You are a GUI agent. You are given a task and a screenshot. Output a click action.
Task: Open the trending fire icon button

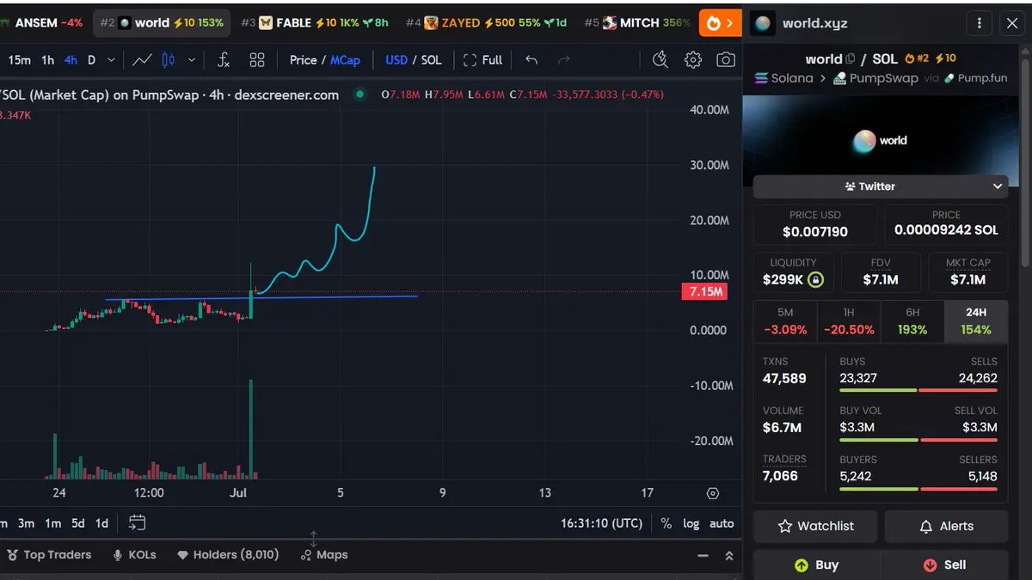click(721, 23)
